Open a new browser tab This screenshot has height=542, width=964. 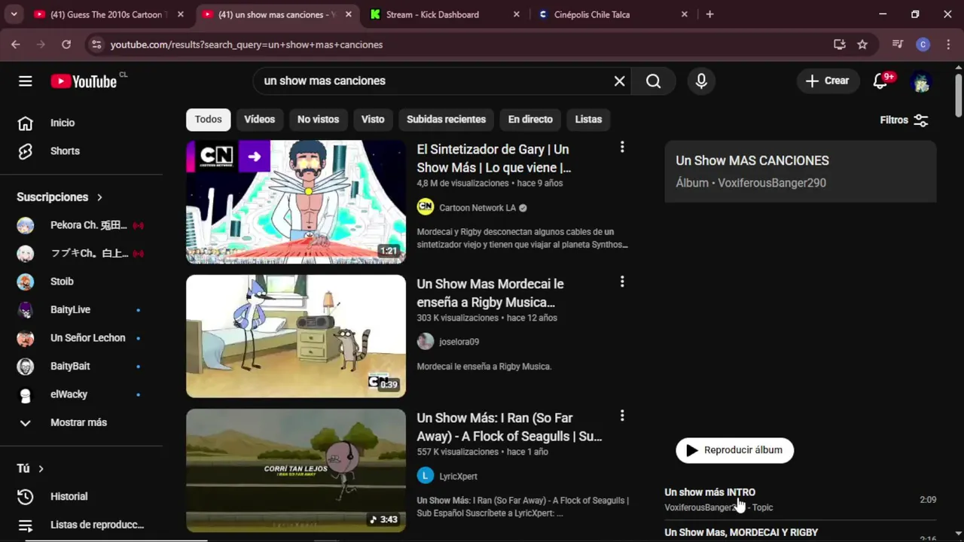[709, 14]
